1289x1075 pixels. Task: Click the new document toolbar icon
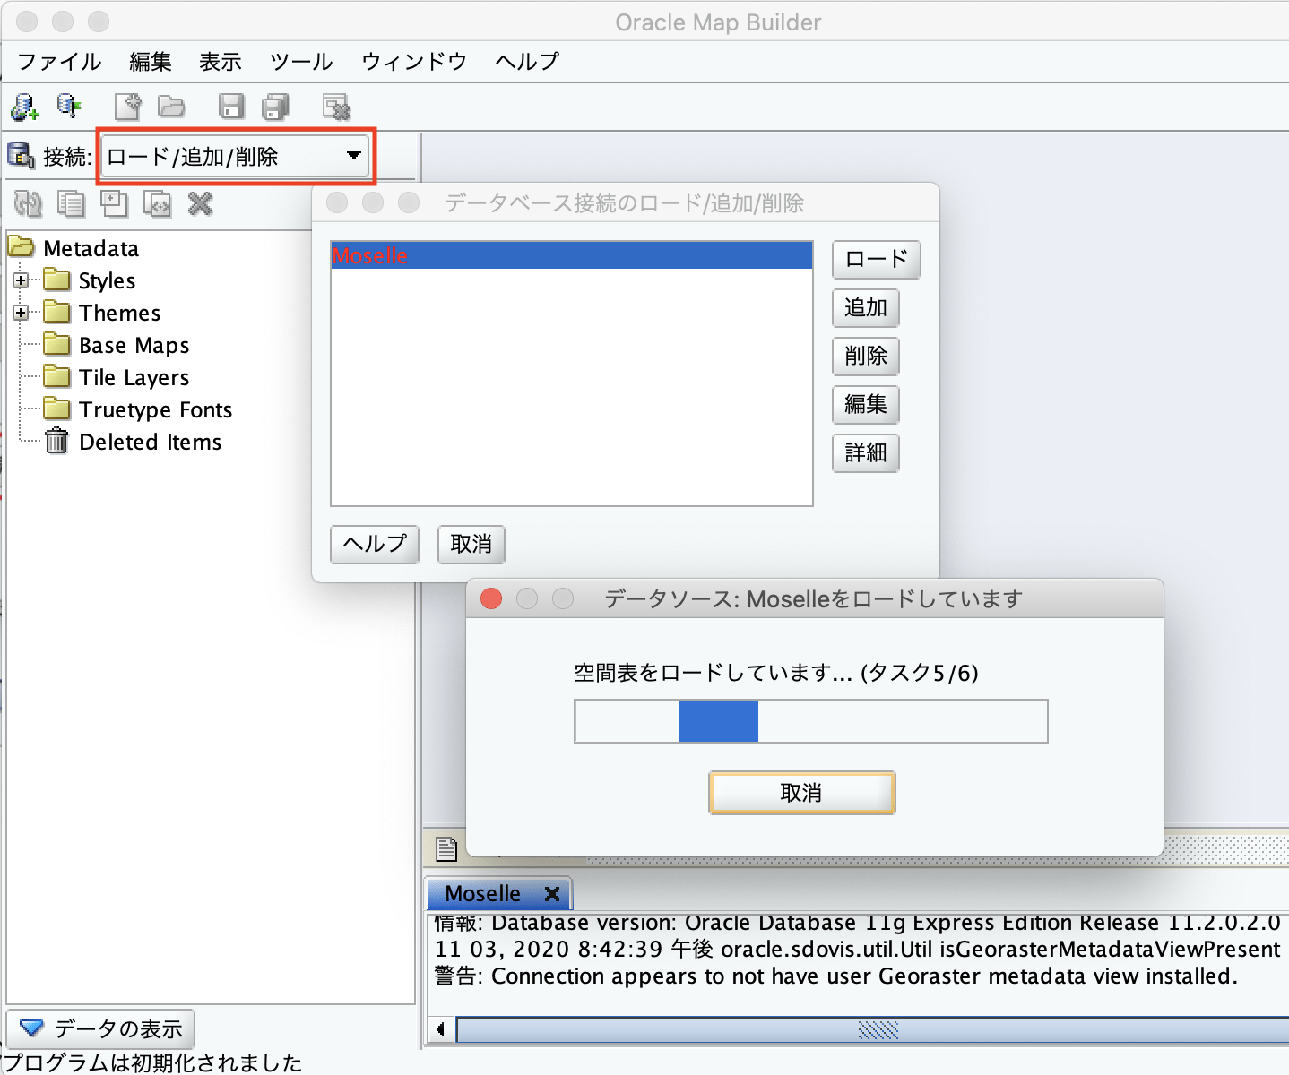tap(128, 107)
